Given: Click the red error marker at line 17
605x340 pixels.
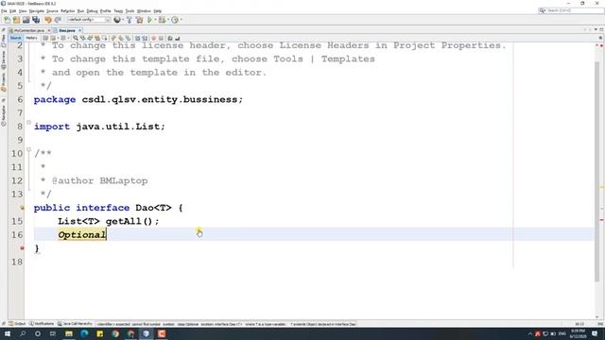Looking at the screenshot, I should 22,248.
